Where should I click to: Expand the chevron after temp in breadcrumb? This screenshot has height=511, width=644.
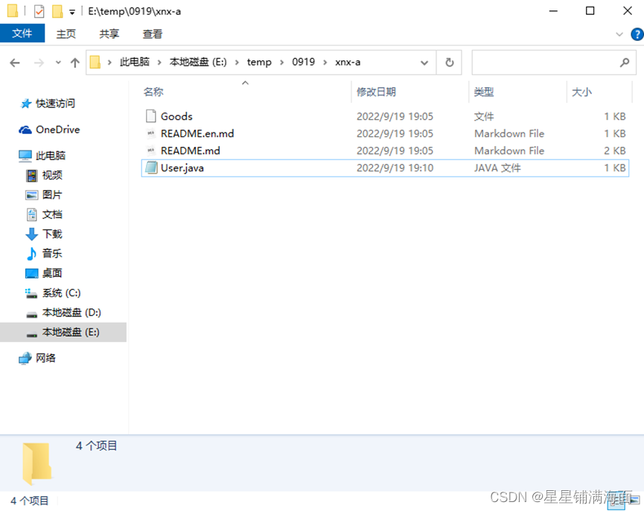click(281, 63)
